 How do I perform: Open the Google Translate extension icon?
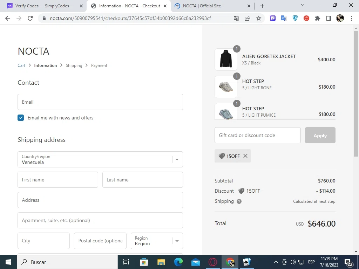[284, 18]
